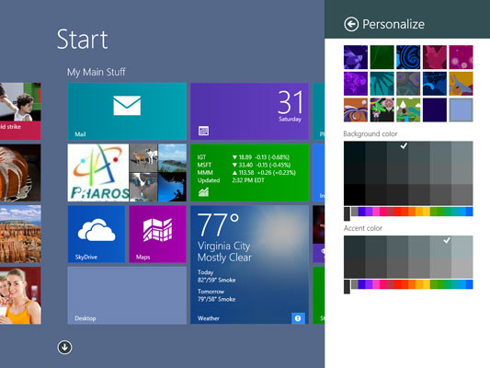Click the Accent color label
This screenshot has height=368, width=490.
[363, 228]
